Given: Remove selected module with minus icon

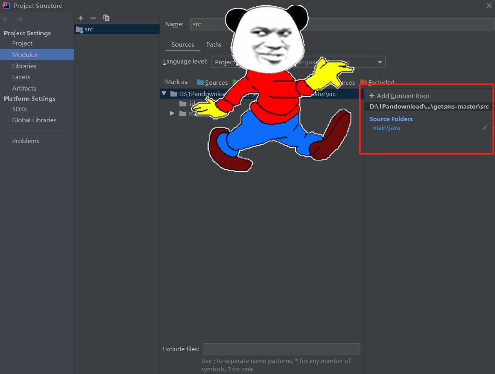Looking at the screenshot, I should (x=93, y=18).
